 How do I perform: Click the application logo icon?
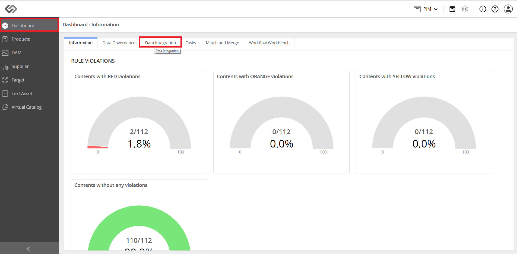click(x=11, y=9)
